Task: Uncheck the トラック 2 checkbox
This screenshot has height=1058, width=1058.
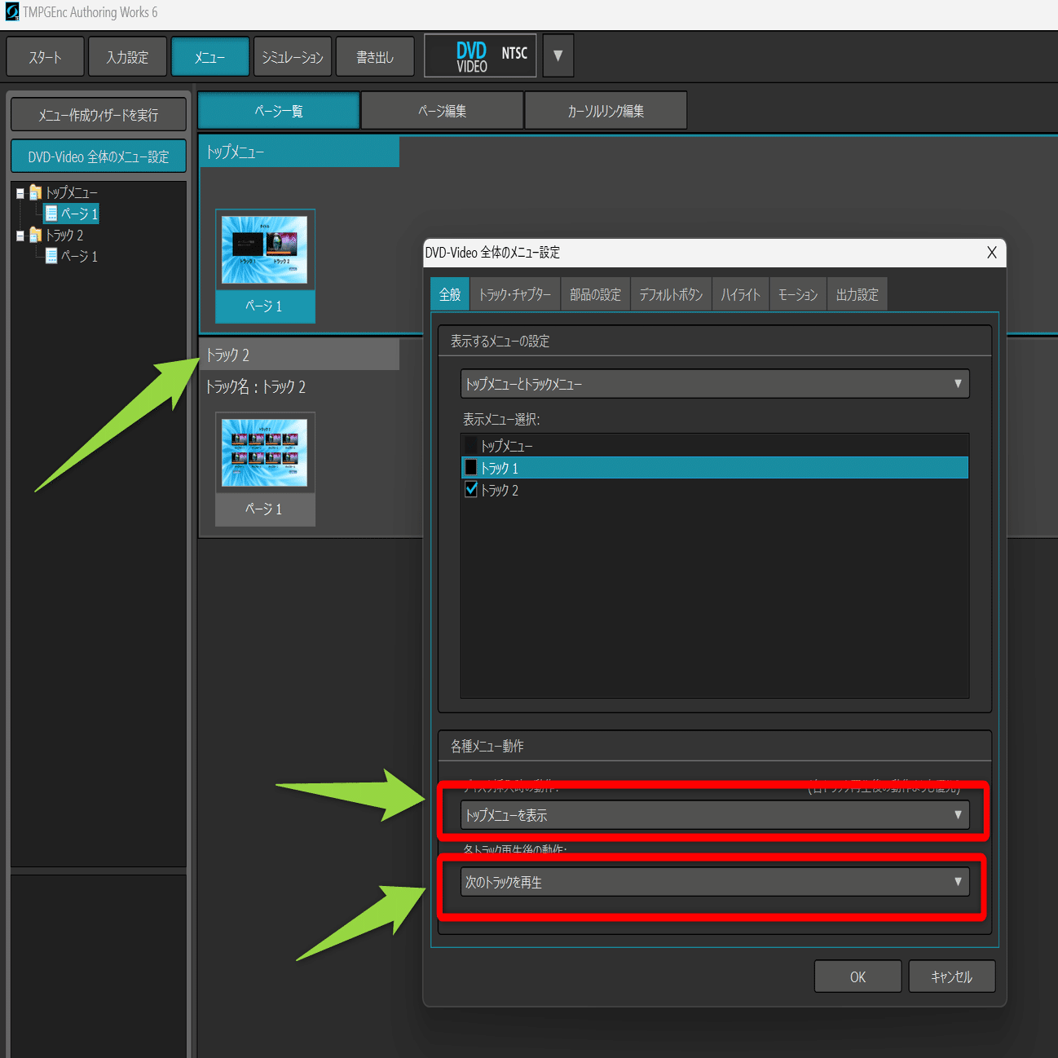Action: pyautogui.click(x=470, y=490)
